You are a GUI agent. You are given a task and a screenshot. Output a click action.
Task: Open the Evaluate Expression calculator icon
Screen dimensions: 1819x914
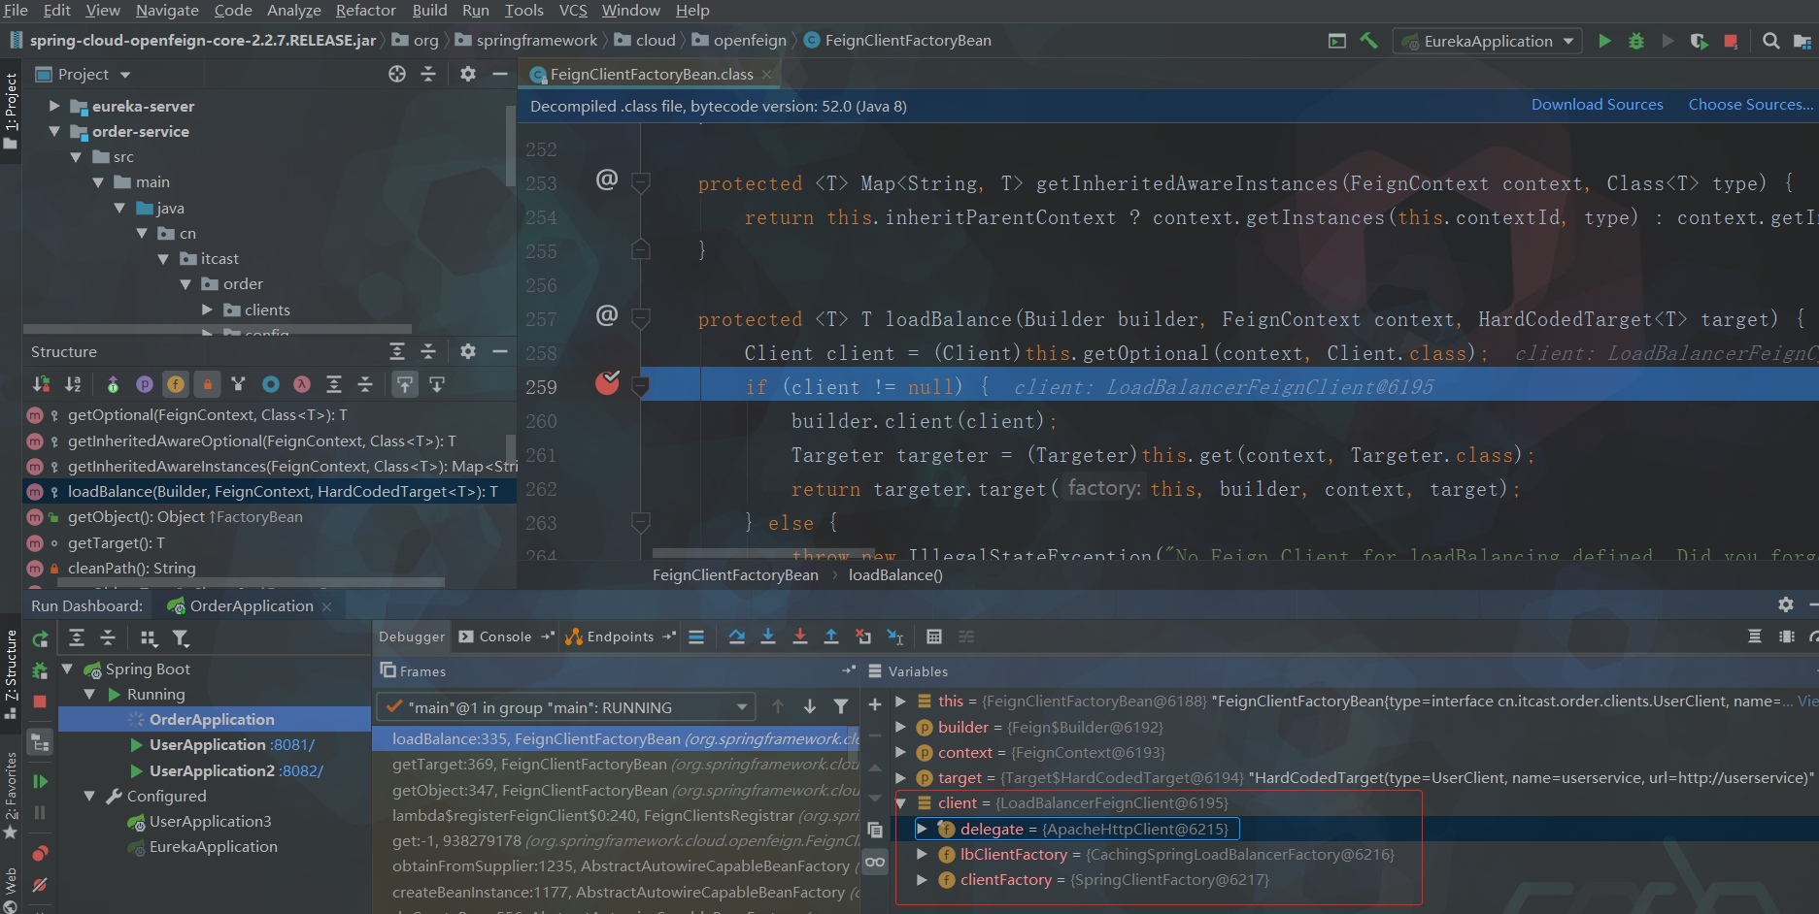934,637
